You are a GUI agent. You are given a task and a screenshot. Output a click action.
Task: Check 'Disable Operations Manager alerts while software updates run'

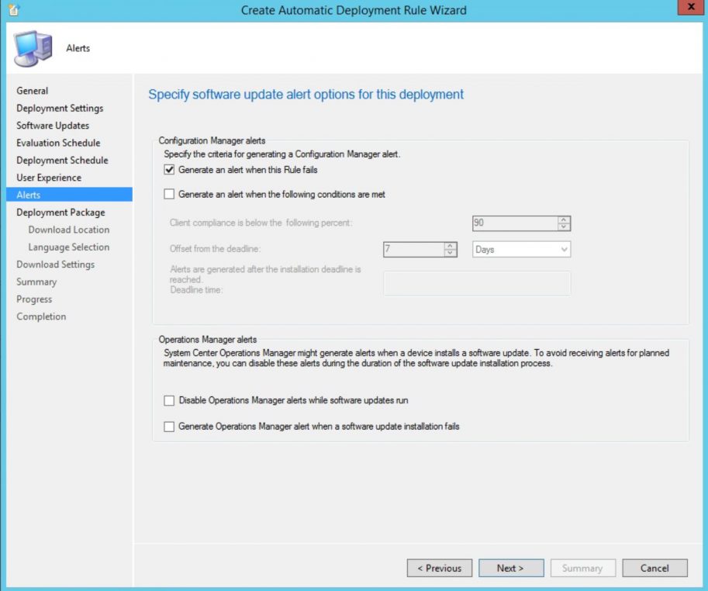tap(169, 401)
